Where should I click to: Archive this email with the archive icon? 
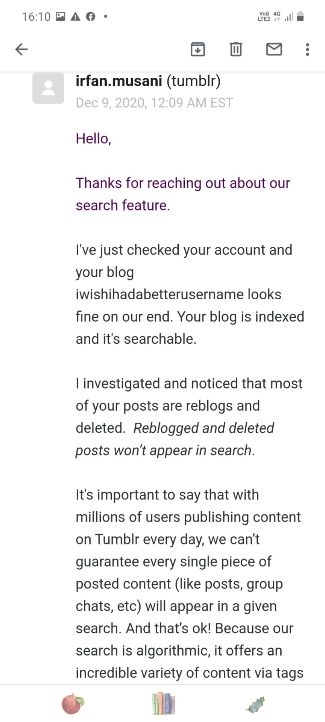[x=197, y=49]
